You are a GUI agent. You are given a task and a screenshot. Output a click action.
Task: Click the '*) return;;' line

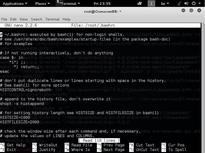tap(27, 67)
